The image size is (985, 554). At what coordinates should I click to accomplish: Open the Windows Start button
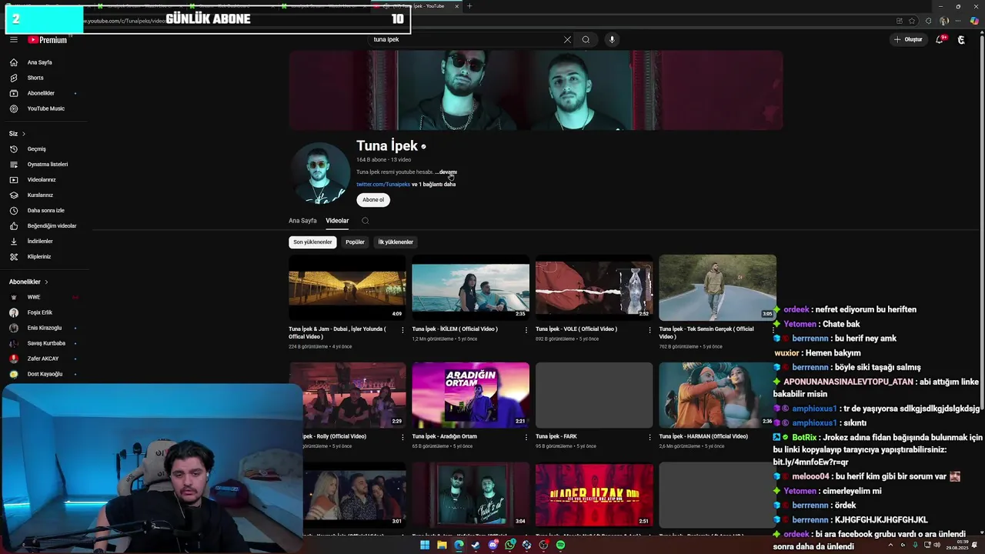tap(424, 545)
